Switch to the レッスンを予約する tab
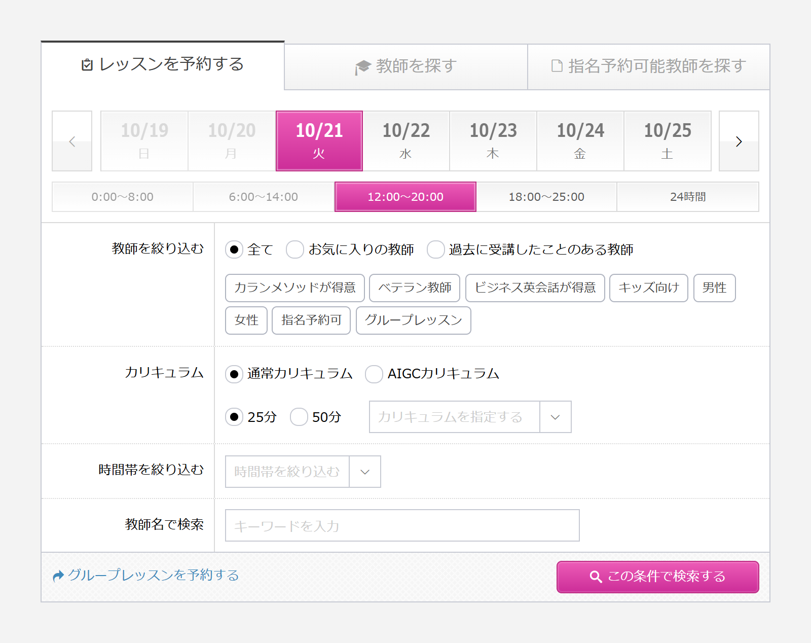 pos(163,65)
